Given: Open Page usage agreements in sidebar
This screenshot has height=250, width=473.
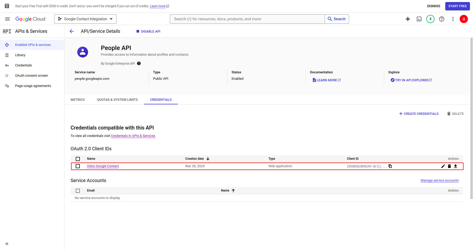Looking at the screenshot, I should [33, 86].
